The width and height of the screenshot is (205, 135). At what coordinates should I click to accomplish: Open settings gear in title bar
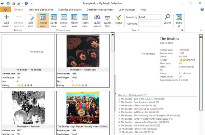(x=8, y=3)
